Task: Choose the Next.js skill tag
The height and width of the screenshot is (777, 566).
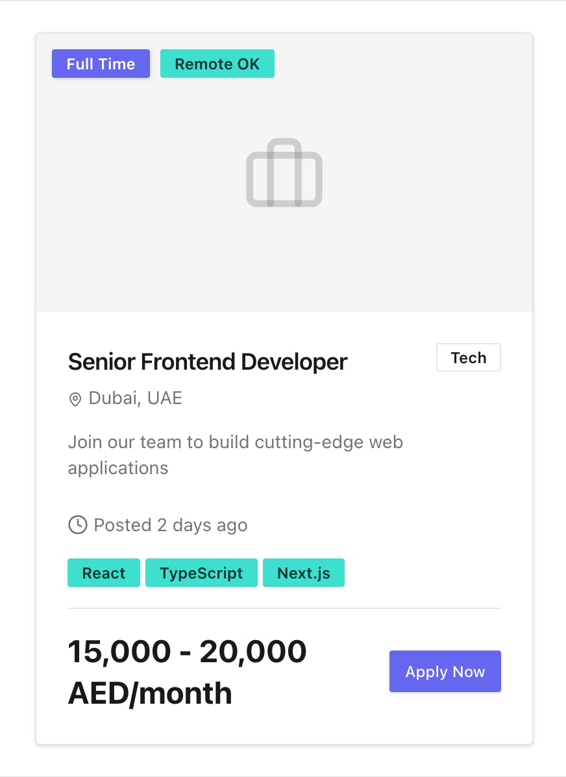Action: pyautogui.click(x=303, y=573)
